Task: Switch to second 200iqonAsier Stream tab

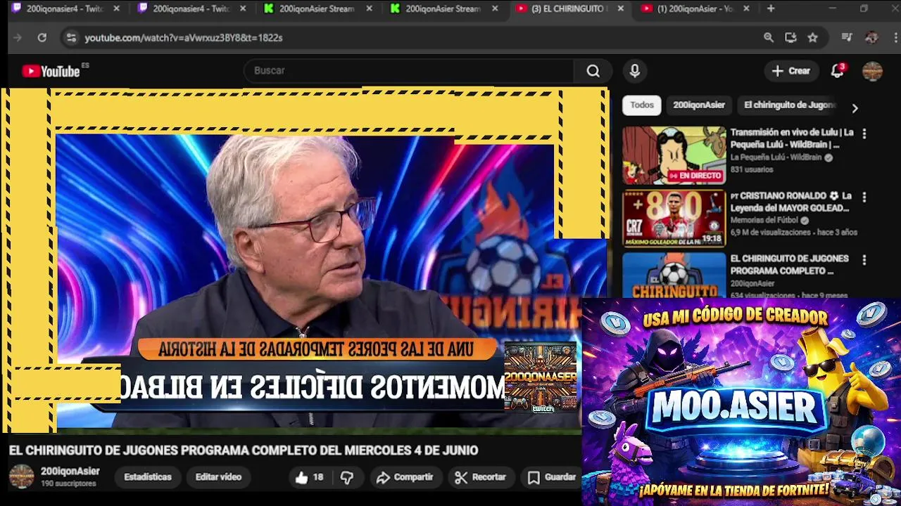Action: pos(443,8)
